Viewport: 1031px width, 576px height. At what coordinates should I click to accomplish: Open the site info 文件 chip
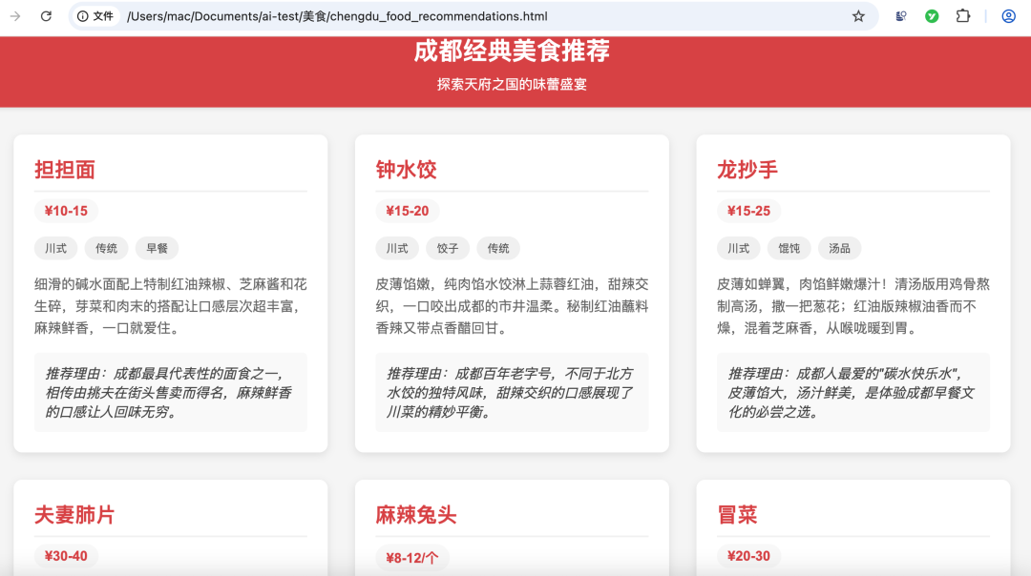(95, 16)
